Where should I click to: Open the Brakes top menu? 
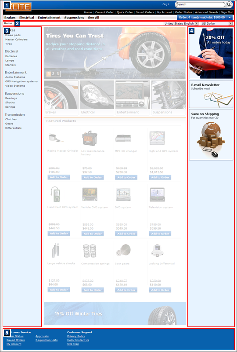coord(10,18)
